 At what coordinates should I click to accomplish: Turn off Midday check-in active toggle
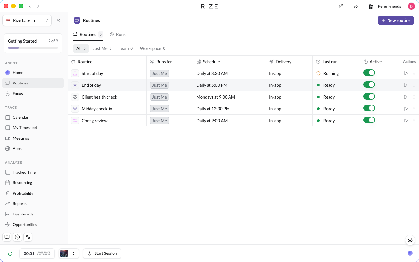coord(369,108)
